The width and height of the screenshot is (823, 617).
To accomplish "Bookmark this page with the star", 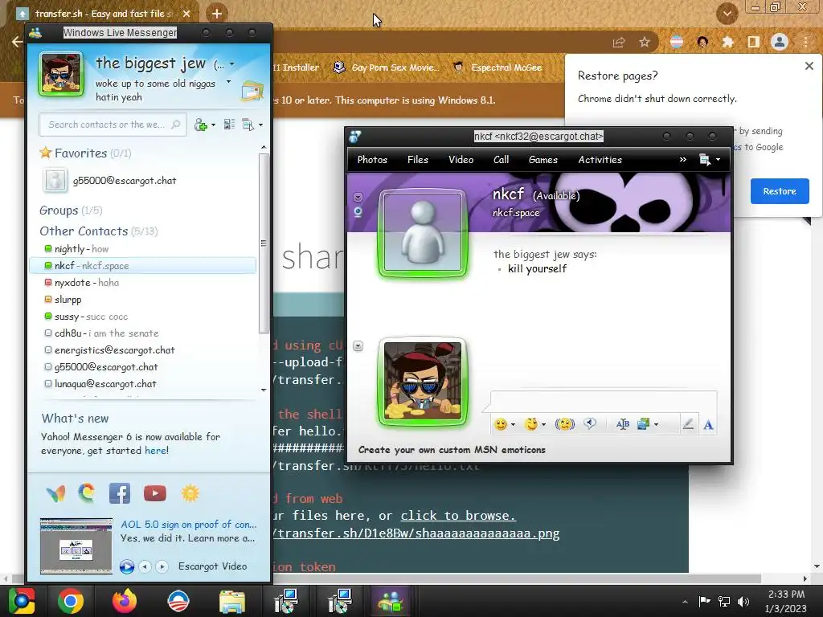I will pos(645,43).
